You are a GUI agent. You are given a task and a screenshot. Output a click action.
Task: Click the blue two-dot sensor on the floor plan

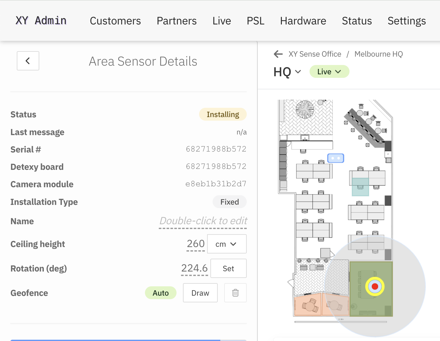(x=336, y=158)
